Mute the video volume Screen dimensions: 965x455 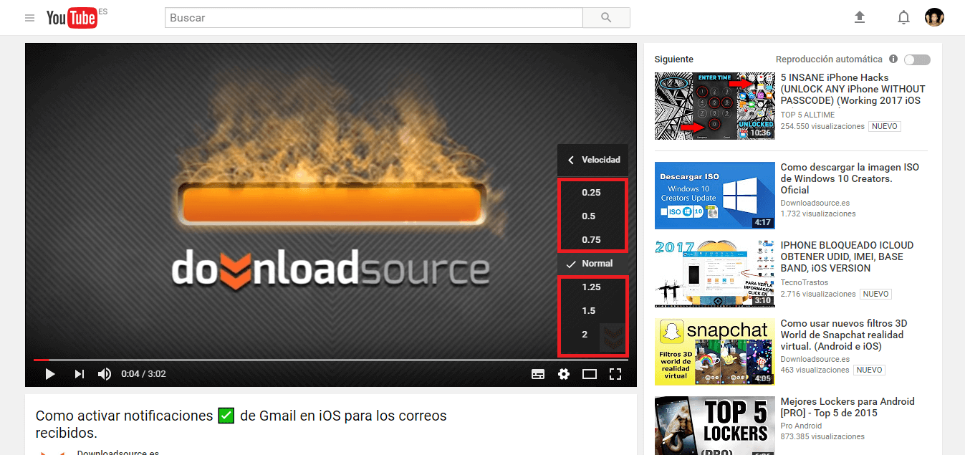coord(105,373)
